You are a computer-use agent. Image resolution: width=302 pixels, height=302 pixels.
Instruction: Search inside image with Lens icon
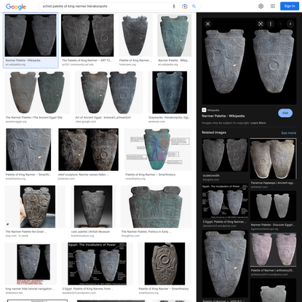[261, 24]
